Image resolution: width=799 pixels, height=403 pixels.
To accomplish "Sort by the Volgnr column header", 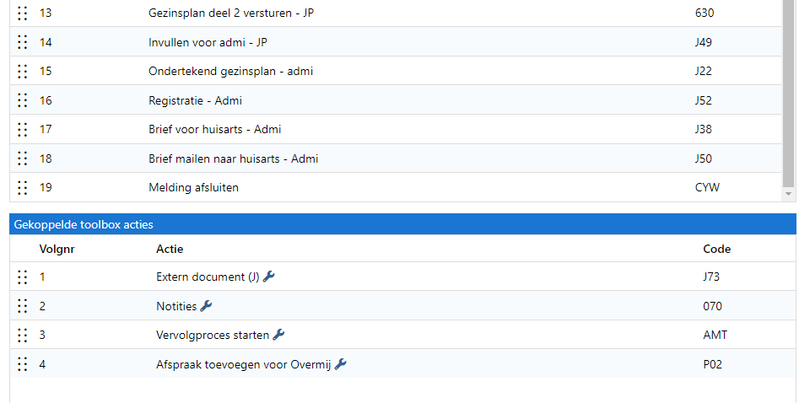I will point(57,249).
